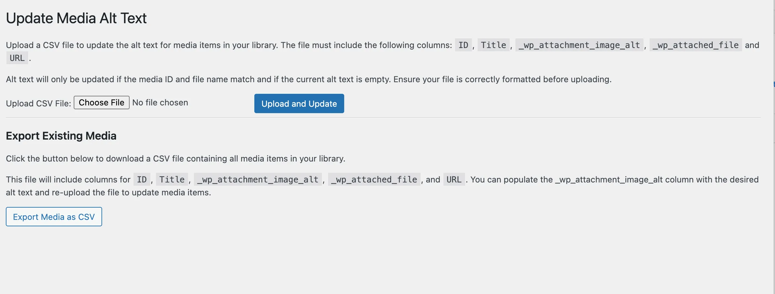This screenshot has height=294, width=775.
Task: Click the 'Upload CSV File:' label
Action: 38,103
